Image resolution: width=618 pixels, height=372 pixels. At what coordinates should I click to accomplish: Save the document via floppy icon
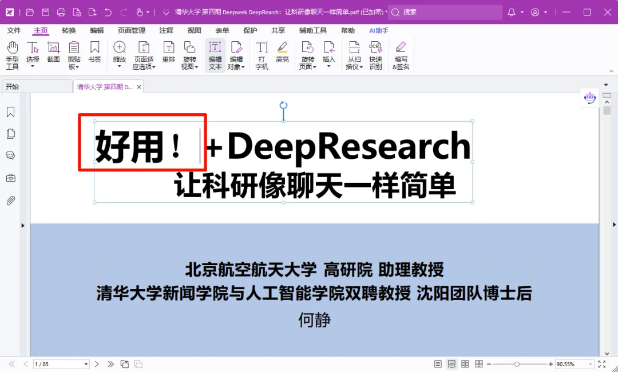pyautogui.click(x=46, y=12)
